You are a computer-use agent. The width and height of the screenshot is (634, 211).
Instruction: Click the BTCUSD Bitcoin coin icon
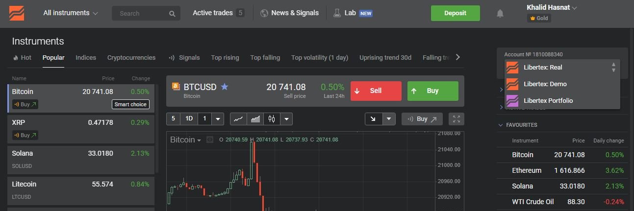(x=176, y=87)
